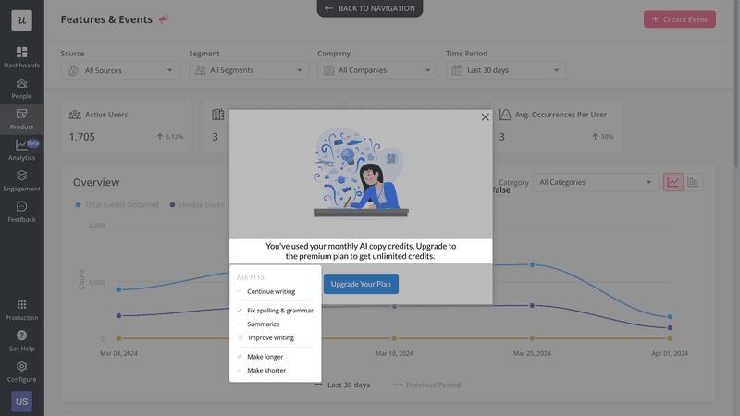
Task: Click Back to Navigation button
Action: (x=370, y=8)
